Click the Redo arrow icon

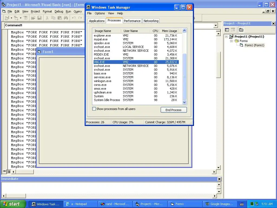point(80,18)
